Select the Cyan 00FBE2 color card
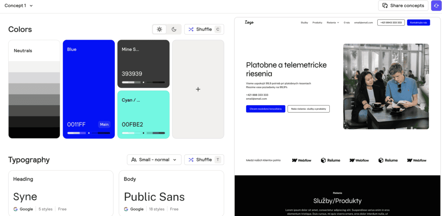Viewport: 442px width, 216px height. coord(143,114)
